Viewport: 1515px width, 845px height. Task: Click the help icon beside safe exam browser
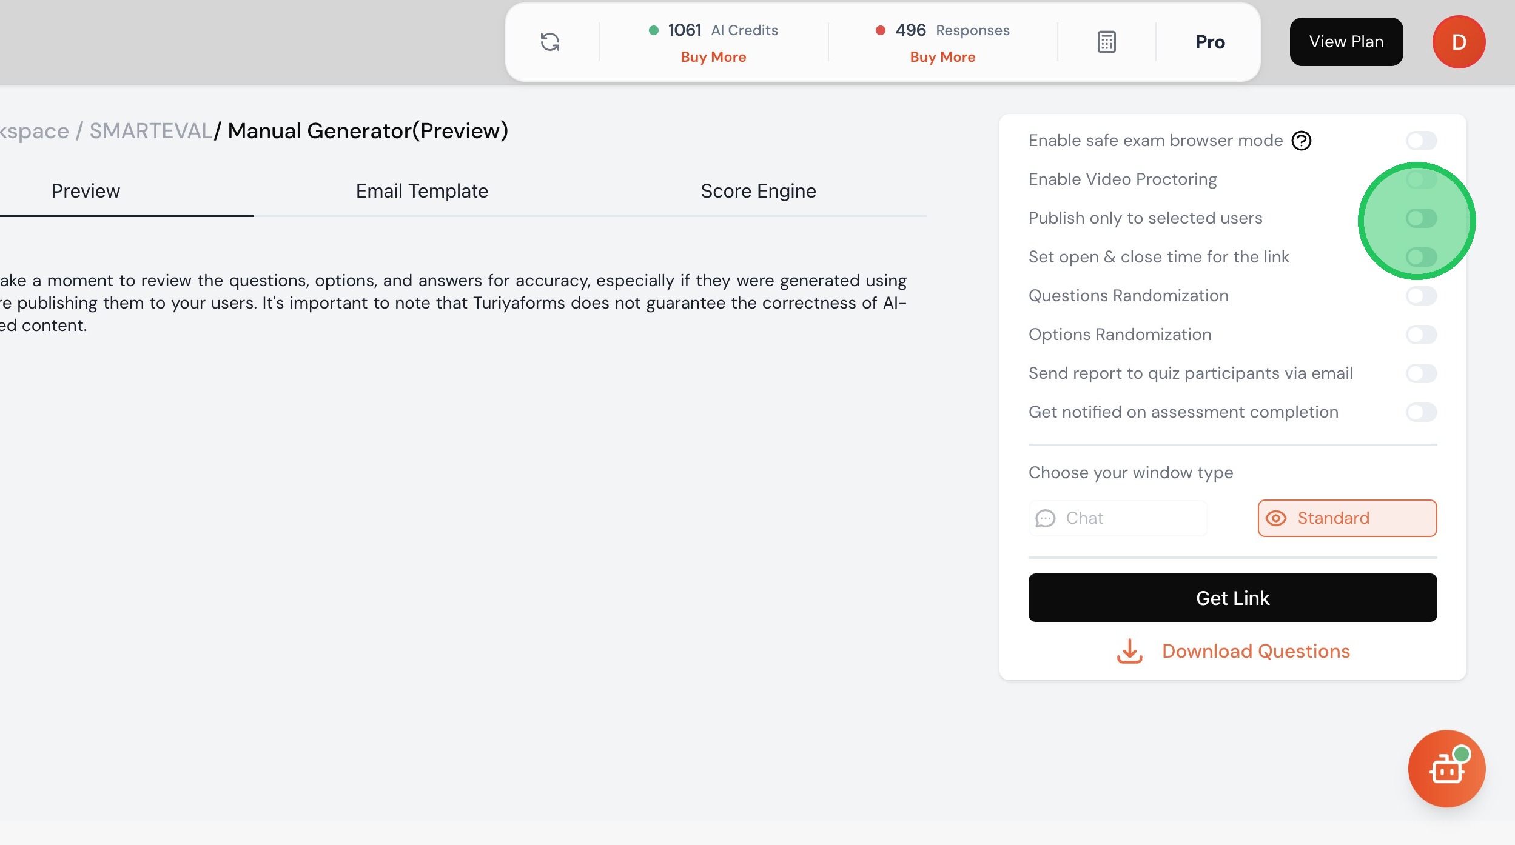point(1301,141)
